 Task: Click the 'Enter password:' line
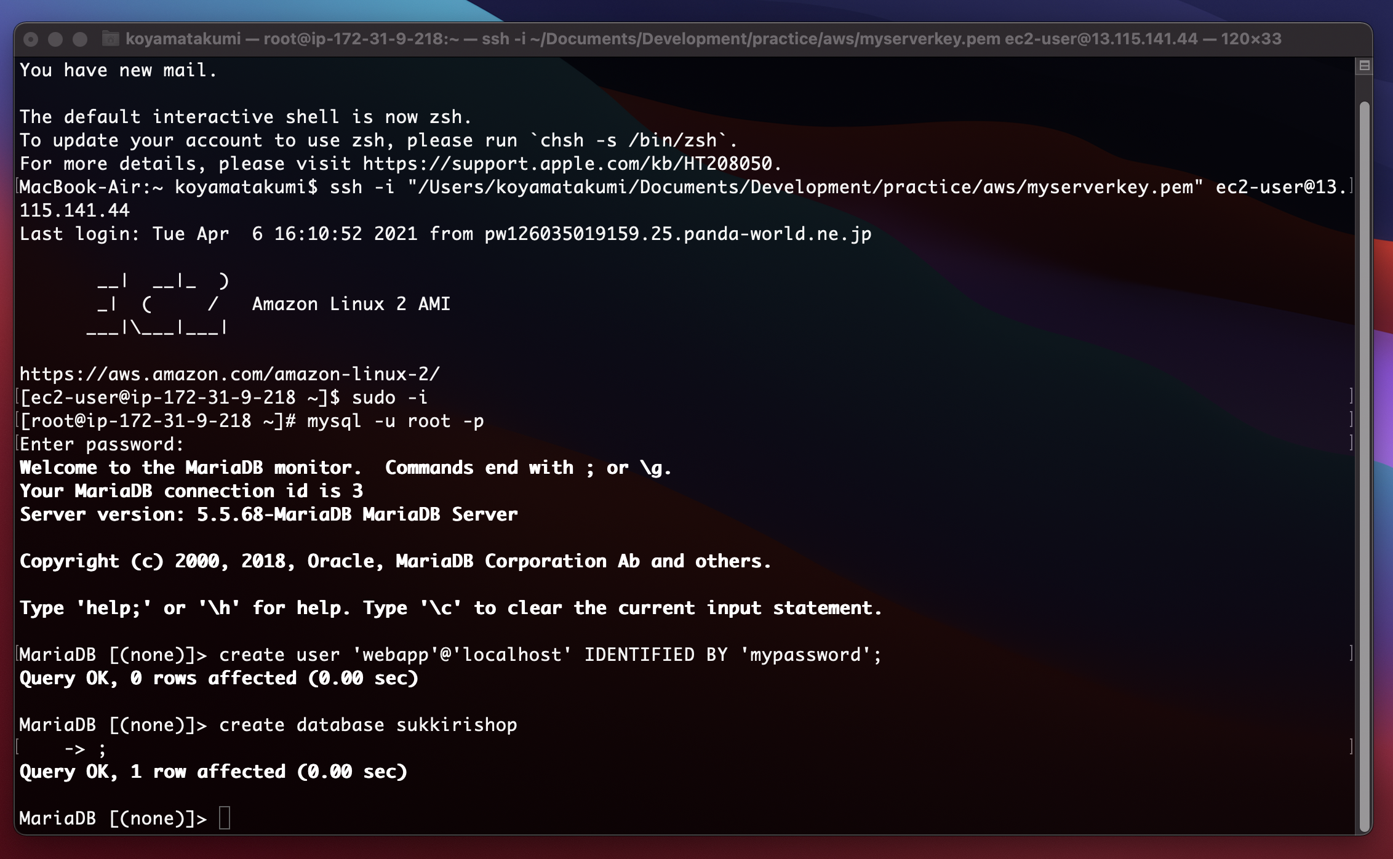point(102,444)
